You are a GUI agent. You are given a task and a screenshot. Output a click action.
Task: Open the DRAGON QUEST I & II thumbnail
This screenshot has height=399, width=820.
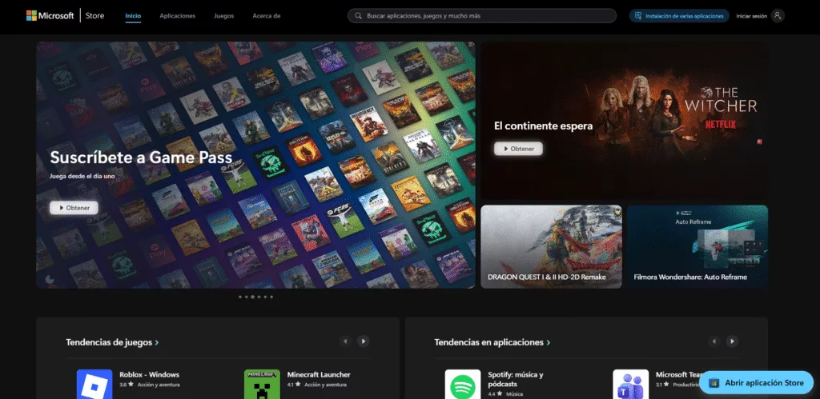pyautogui.click(x=551, y=247)
